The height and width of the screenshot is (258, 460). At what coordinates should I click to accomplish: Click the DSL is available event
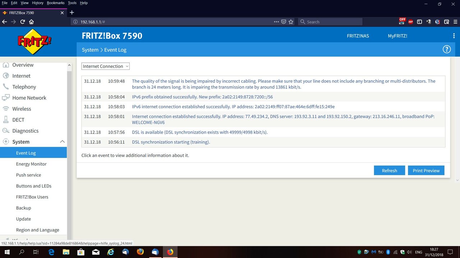263,132
